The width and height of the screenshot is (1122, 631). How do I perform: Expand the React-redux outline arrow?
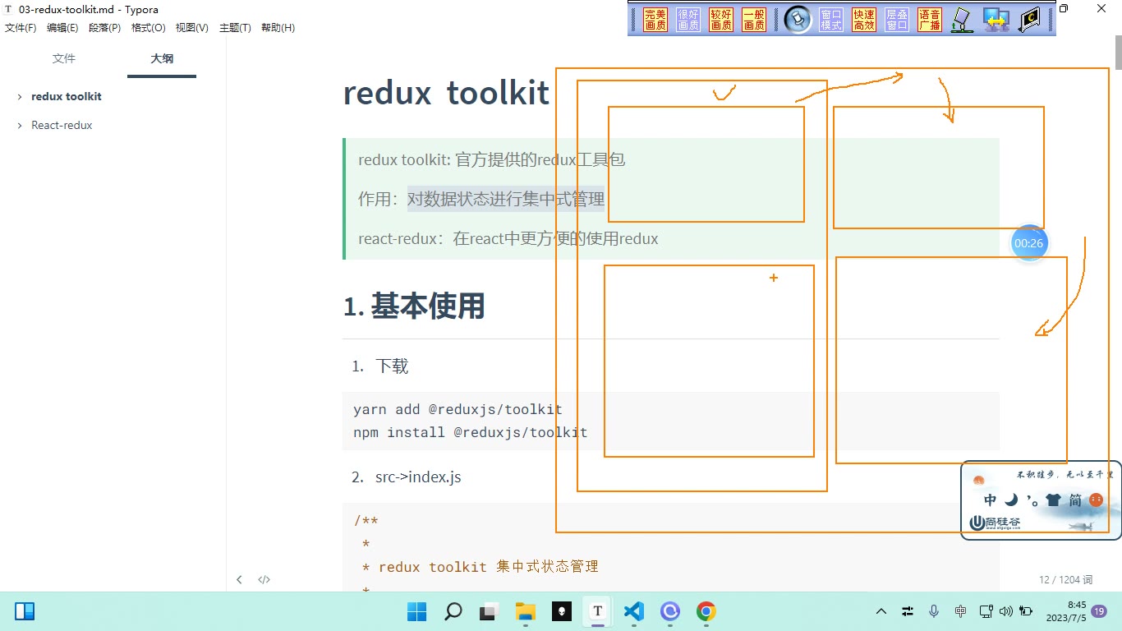coord(19,126)
